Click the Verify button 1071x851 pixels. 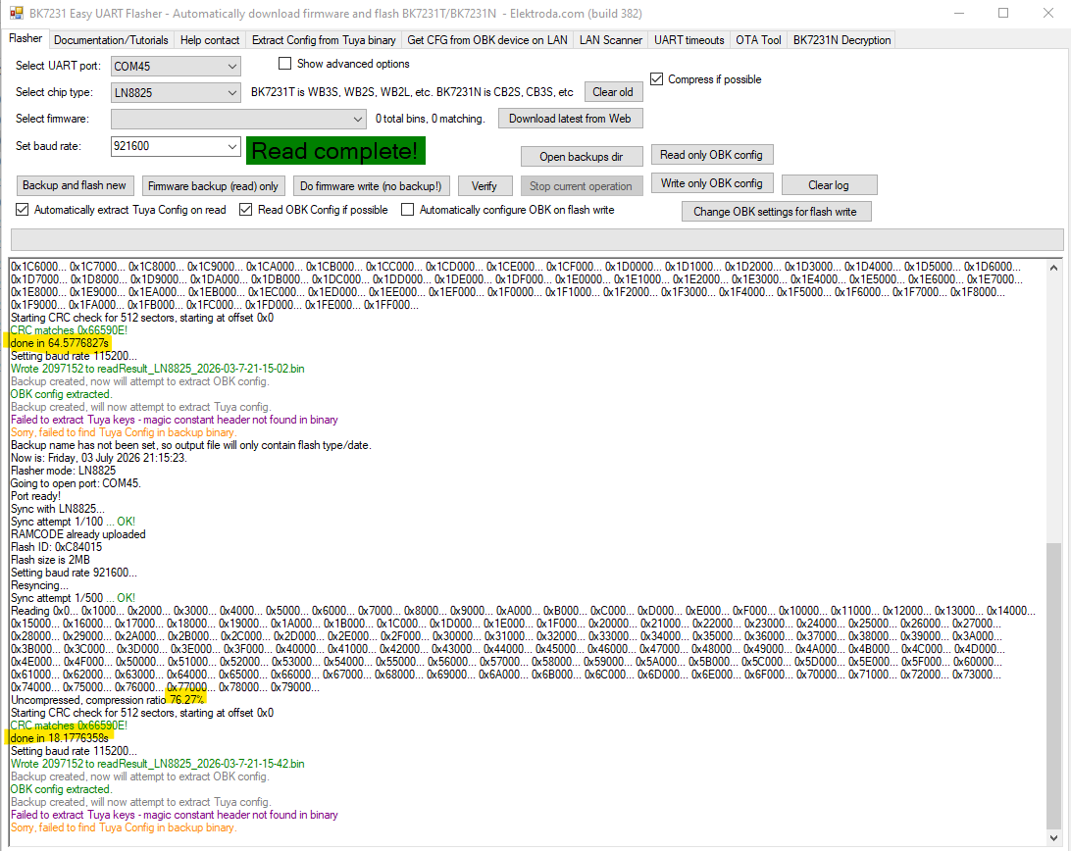[x=484, y=185]
